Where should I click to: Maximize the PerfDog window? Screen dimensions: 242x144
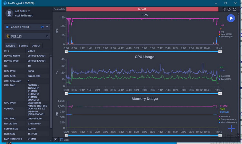[x=226, y=3]
